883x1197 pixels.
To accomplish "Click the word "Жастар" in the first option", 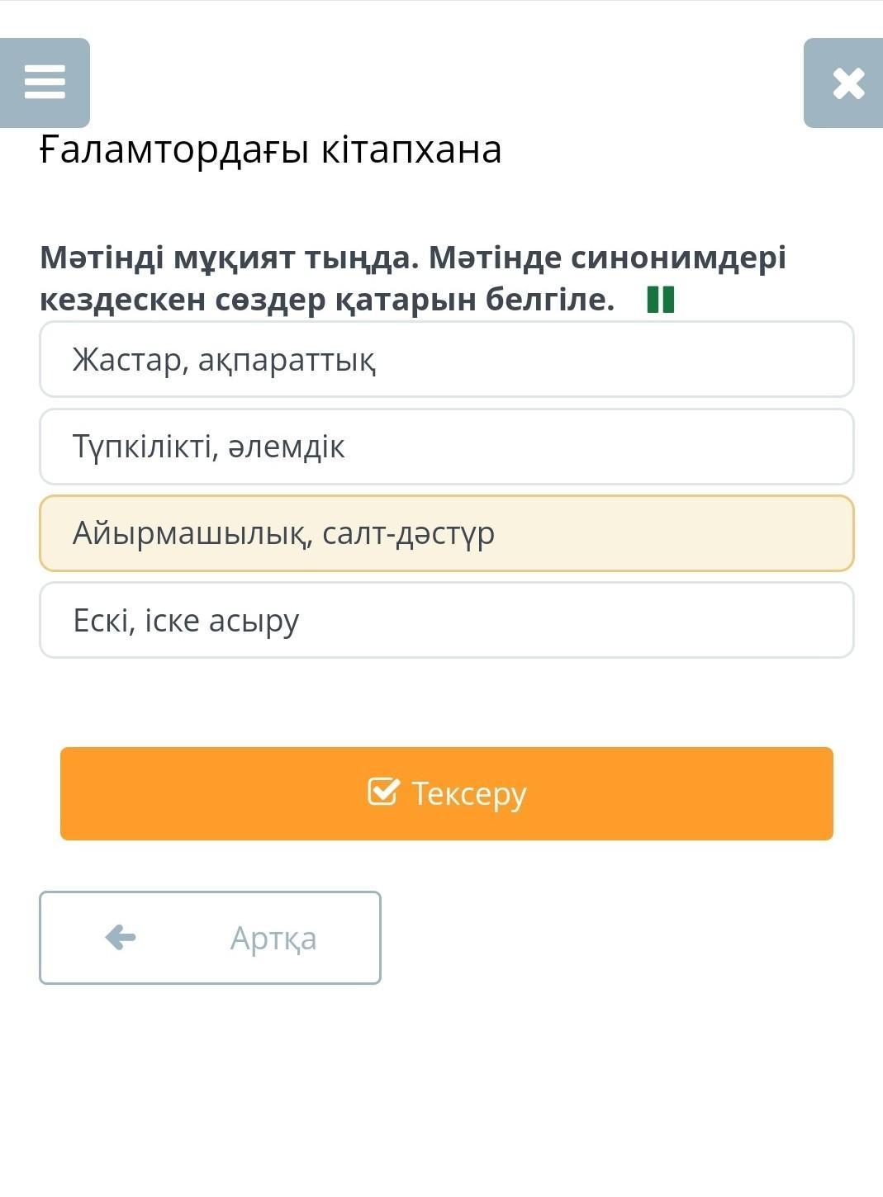I will tap(129, 360).
